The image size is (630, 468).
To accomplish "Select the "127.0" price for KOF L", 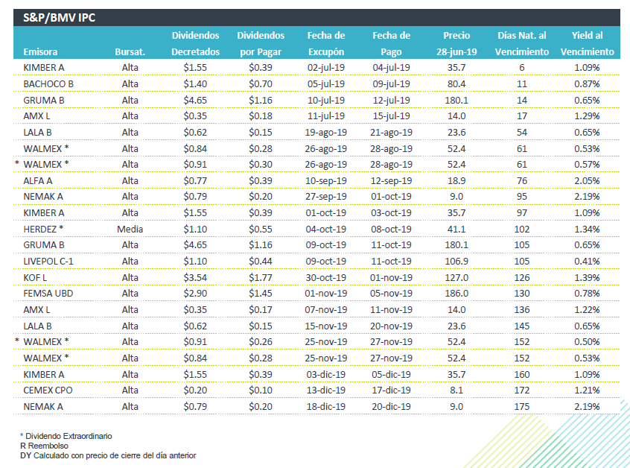I will (456, 277).
